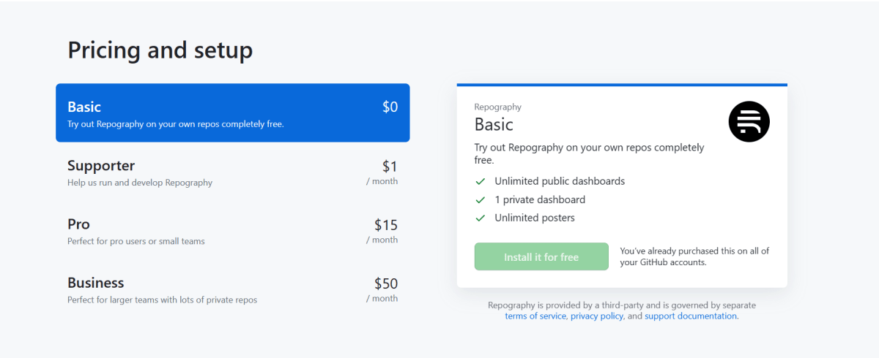879x358 pixels.
Task: Click the $1 / month price label
Action: [x=382, y=172]
